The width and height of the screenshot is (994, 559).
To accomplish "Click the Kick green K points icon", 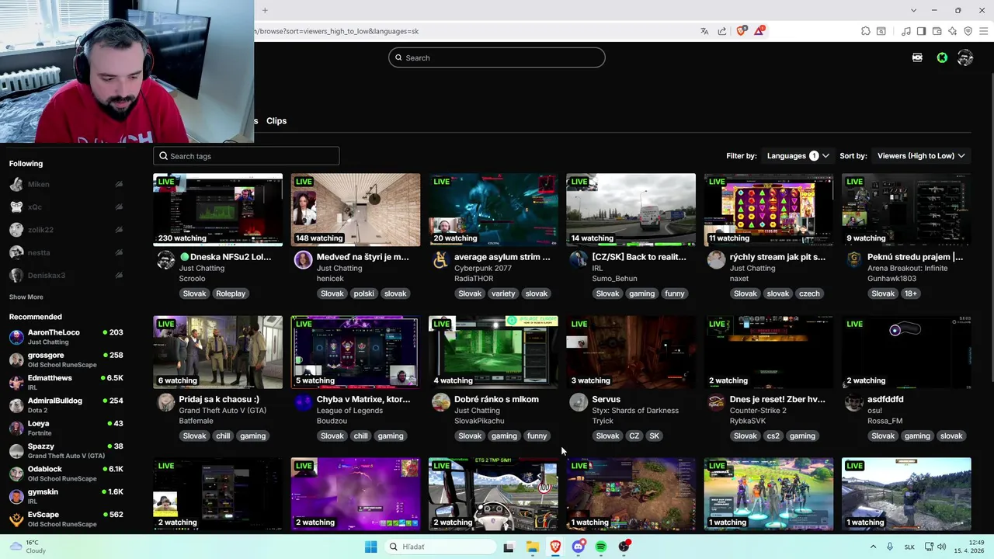I will (942, 57).
